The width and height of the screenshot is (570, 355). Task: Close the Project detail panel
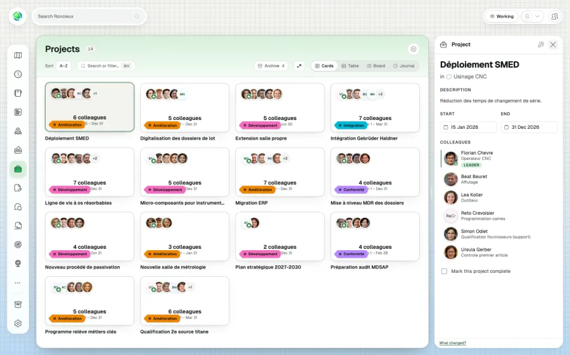pos(553,45)
